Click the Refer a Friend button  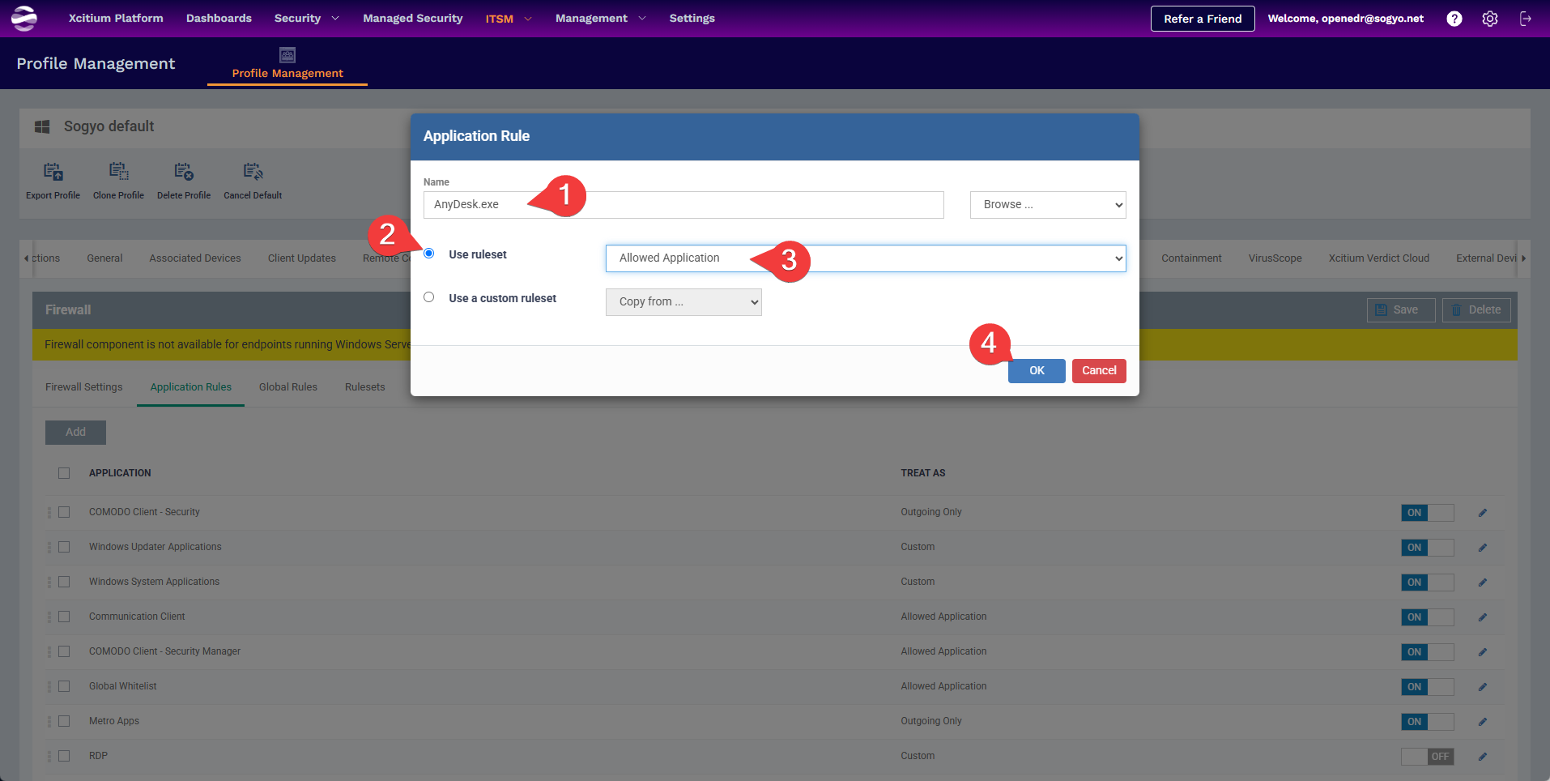click(x=1203, y=19)
